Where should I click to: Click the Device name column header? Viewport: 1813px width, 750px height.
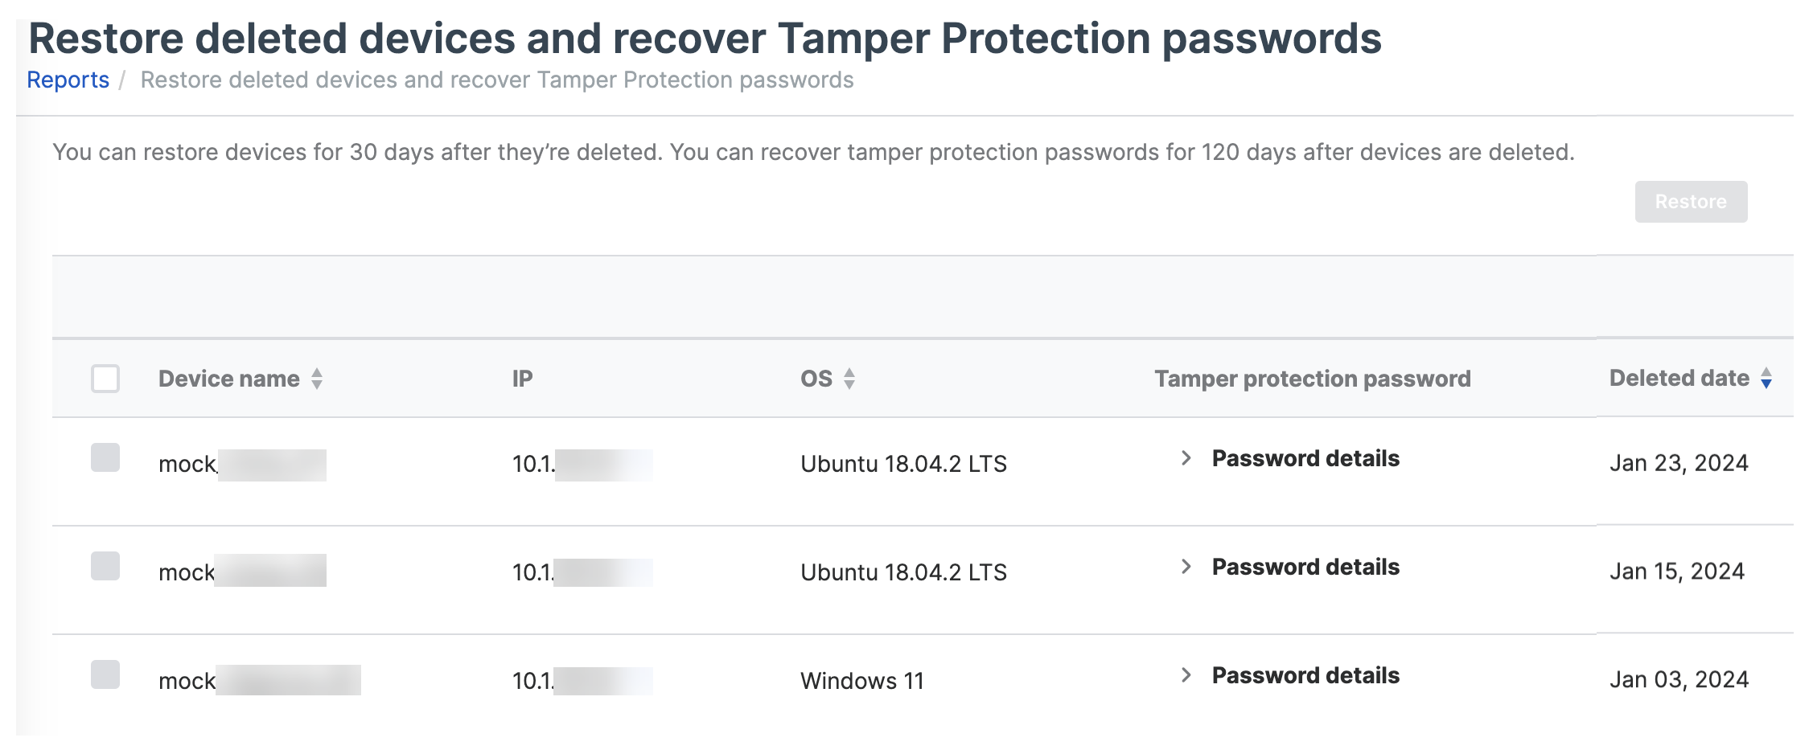pyautogui.click(x=229, y=378)
